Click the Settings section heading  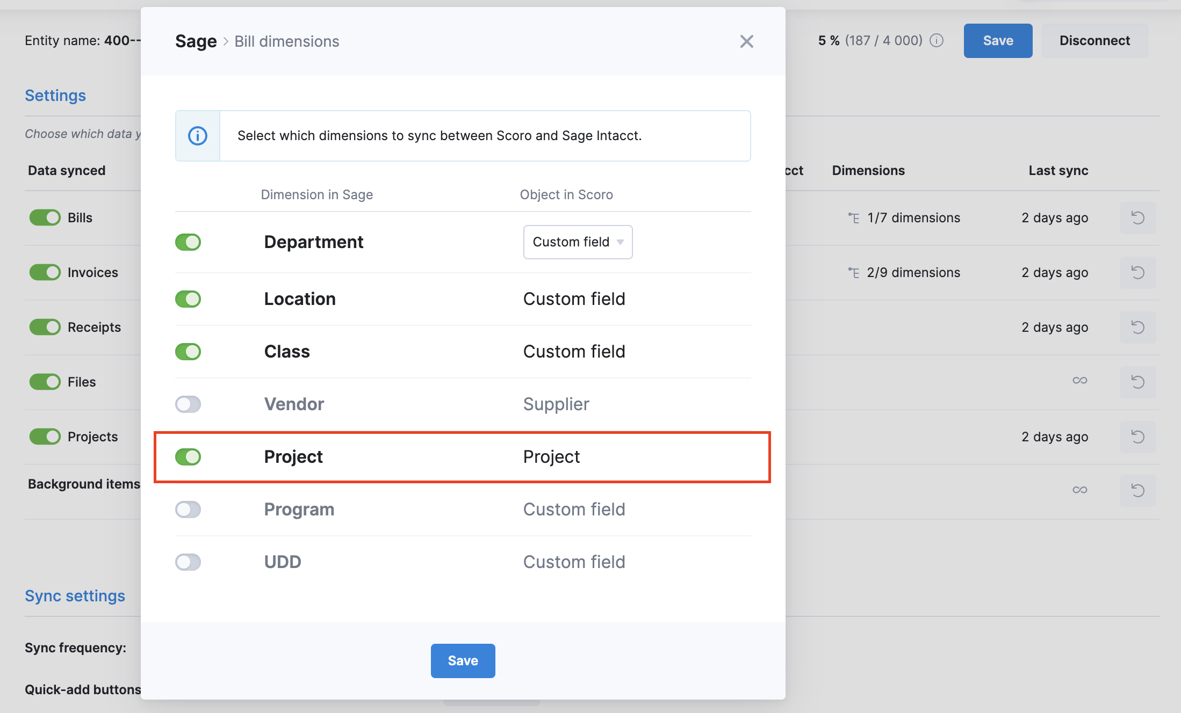(x=55, y=96)
